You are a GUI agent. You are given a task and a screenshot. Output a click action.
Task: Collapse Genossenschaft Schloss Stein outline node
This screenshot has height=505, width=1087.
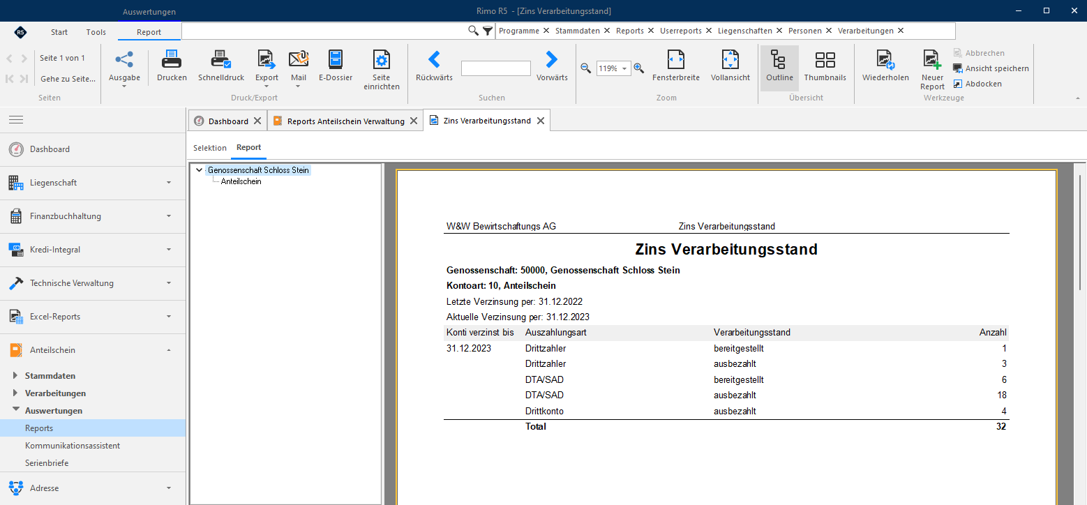pyautogui.click(x=200, y=170)
